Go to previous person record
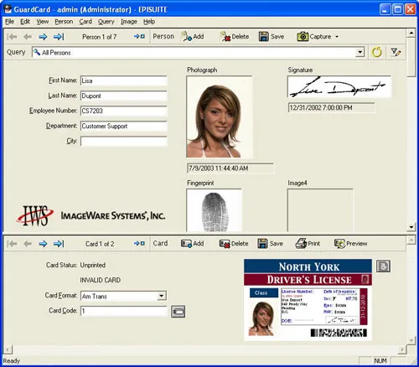 point(28,37)
